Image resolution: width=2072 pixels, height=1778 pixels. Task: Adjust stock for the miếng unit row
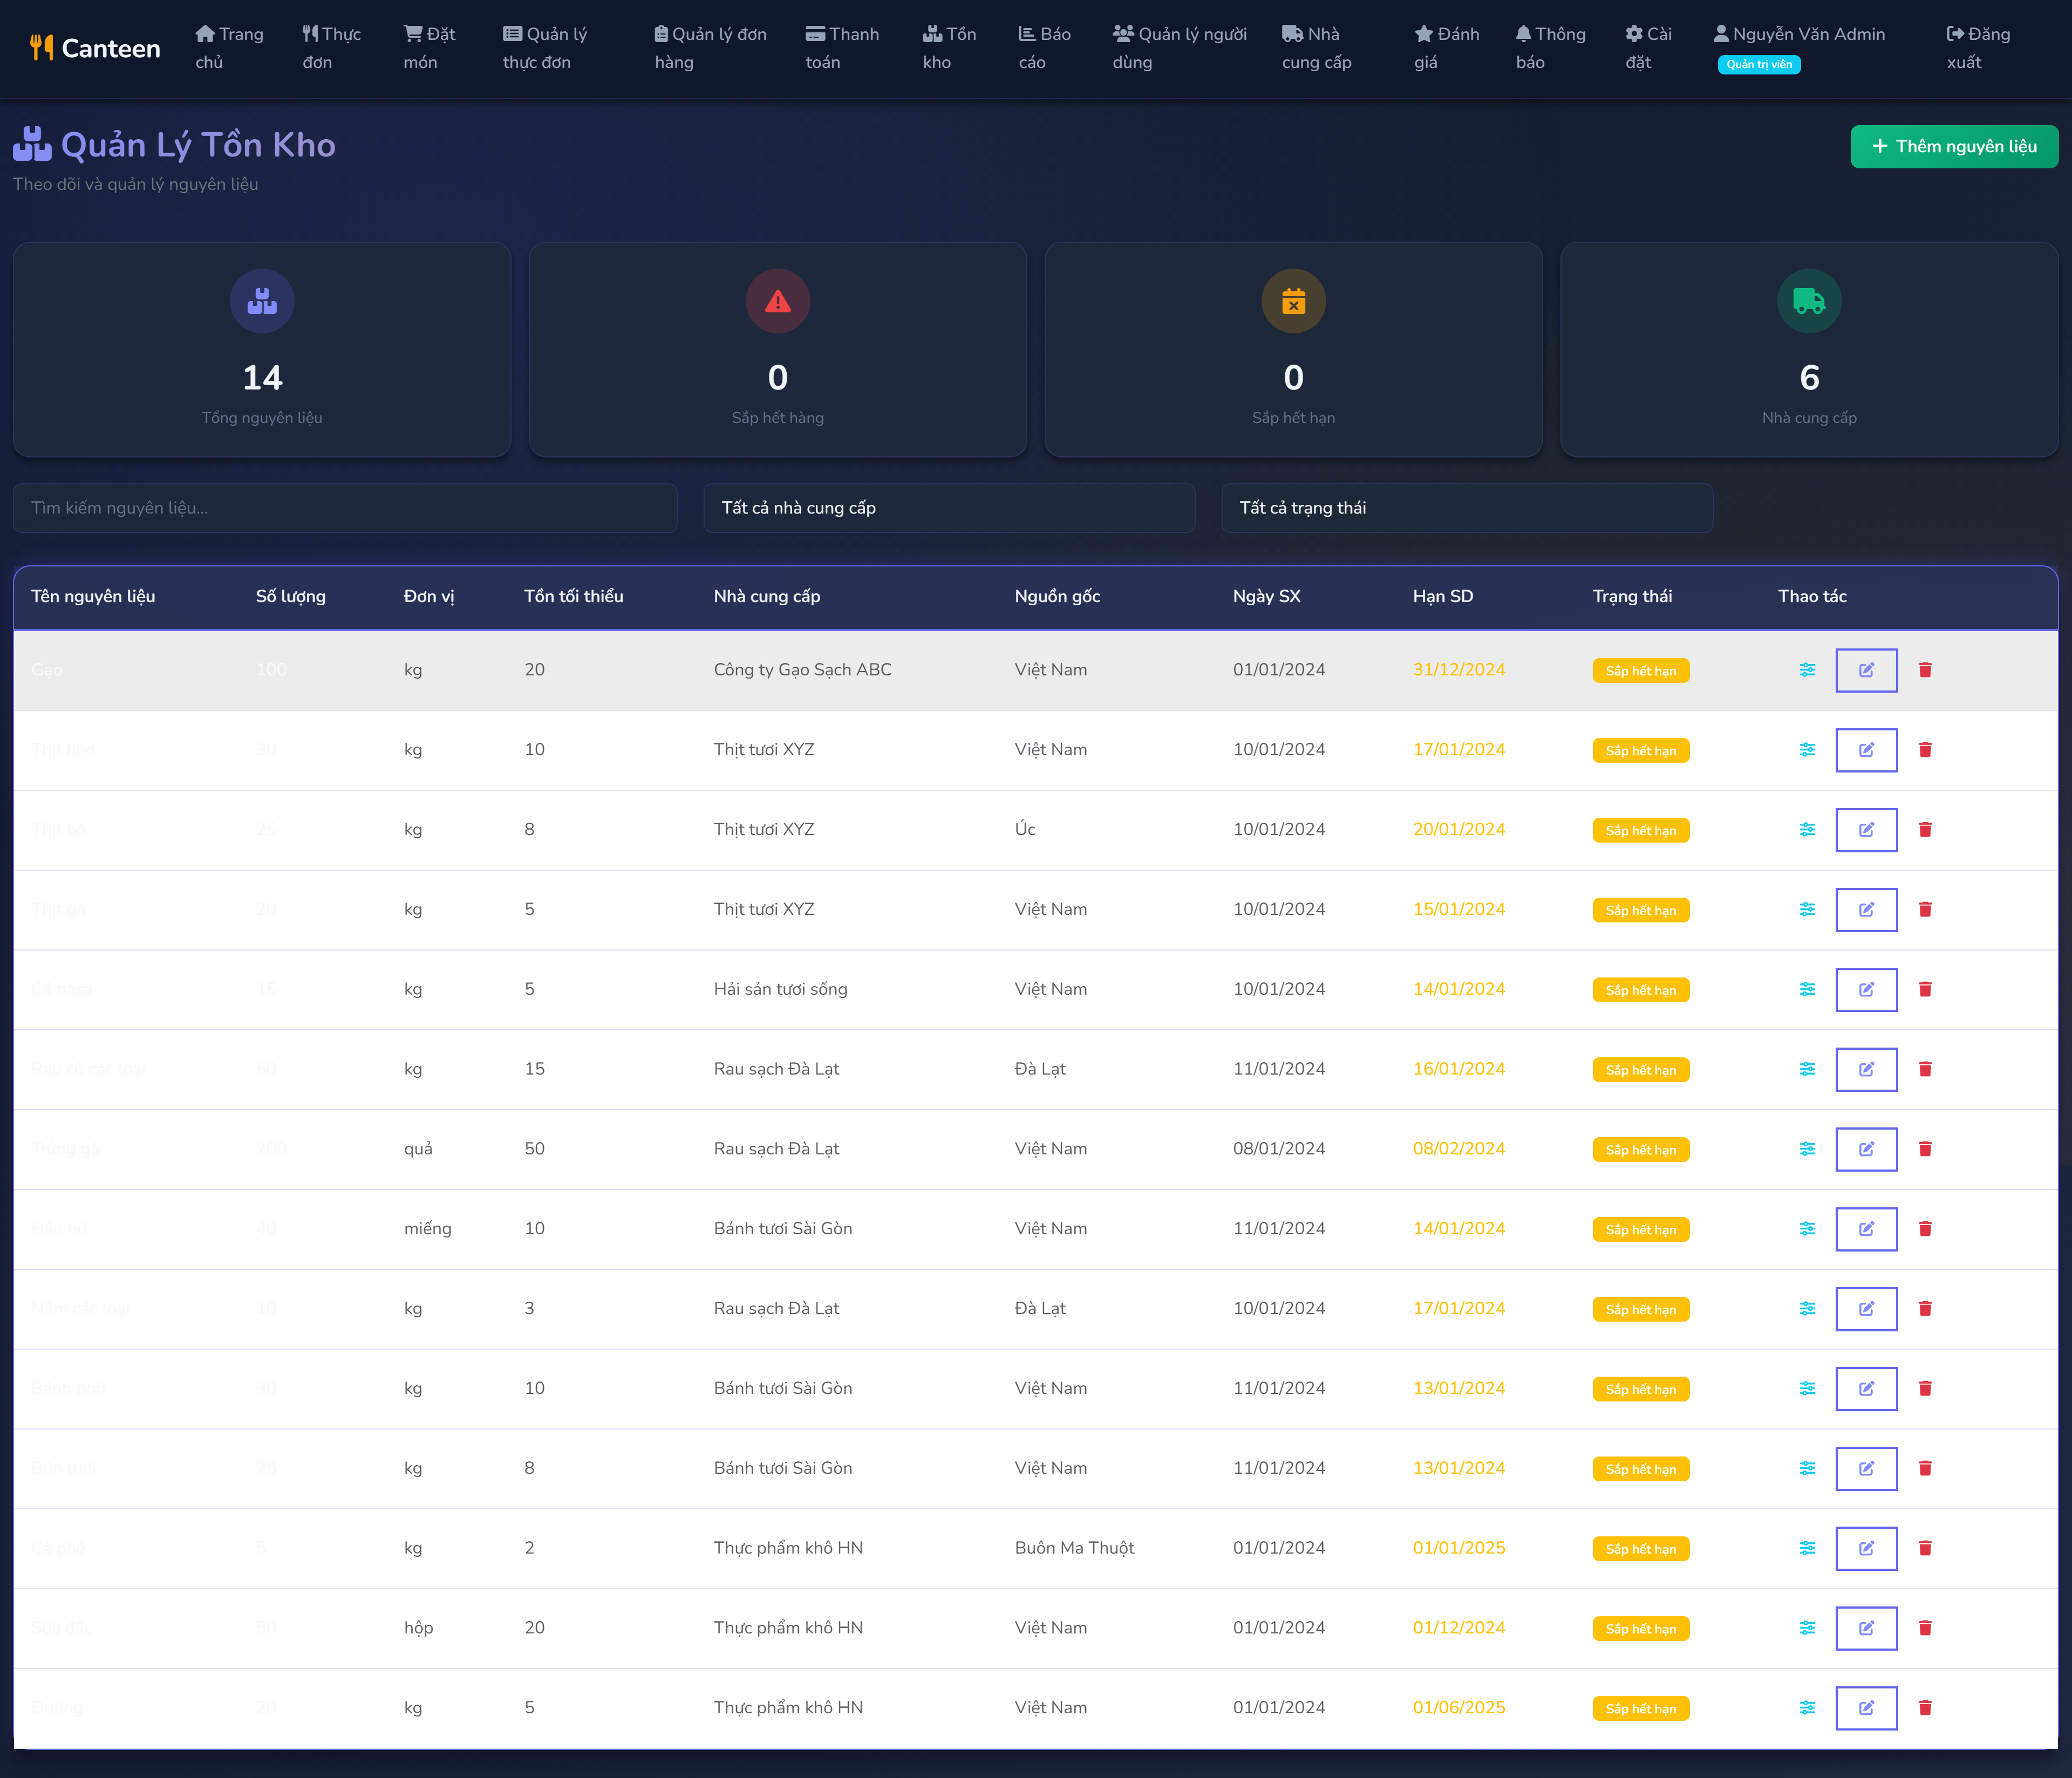coord(1807,1229)
